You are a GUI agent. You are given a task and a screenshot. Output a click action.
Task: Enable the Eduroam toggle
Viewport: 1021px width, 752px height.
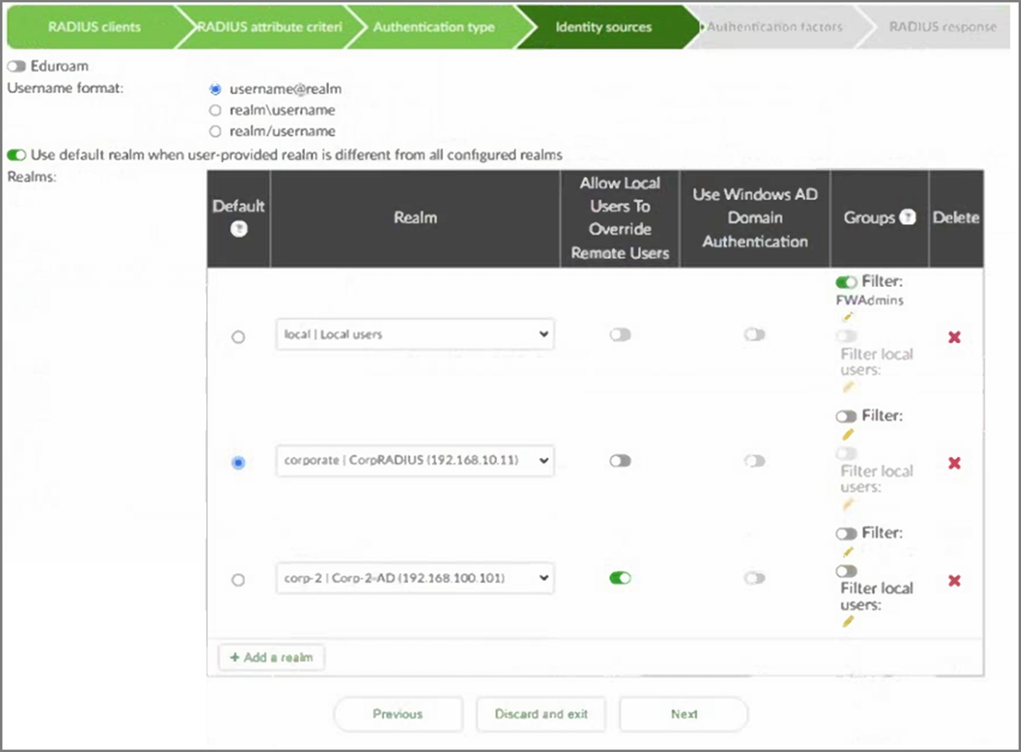pyautogui.click(x=16, y=66)
